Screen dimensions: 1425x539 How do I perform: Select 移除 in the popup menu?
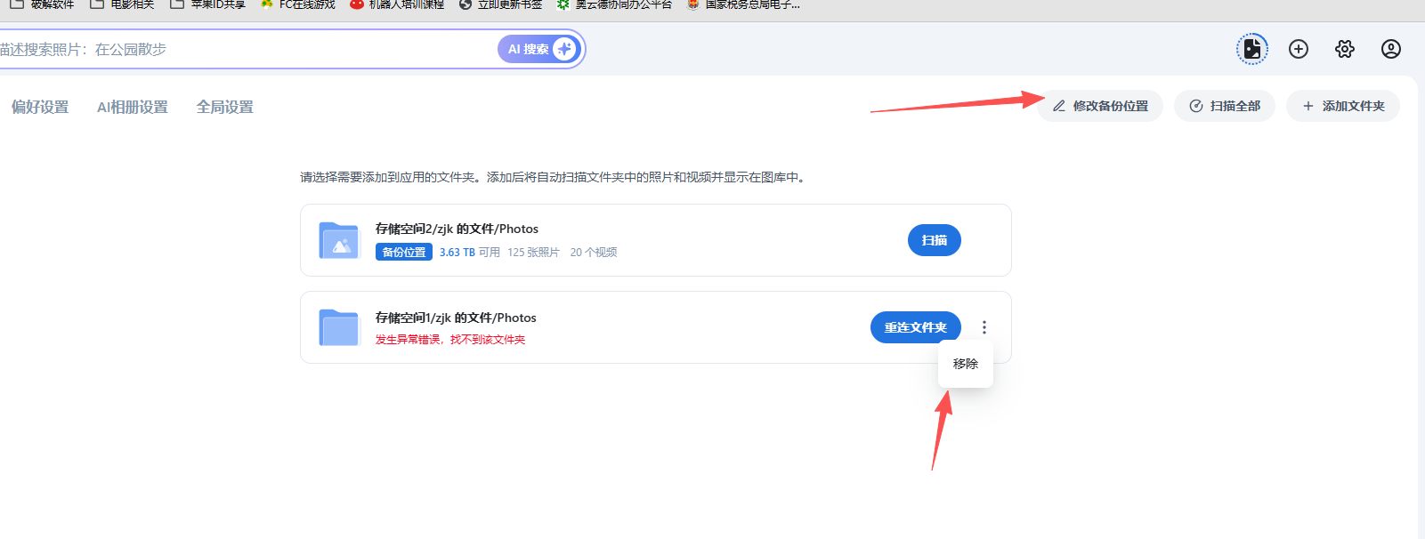click(x=966, y=364)
